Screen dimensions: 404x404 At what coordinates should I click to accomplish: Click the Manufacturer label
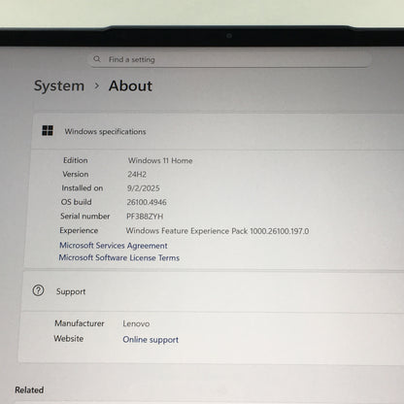(x=80, y=323)
